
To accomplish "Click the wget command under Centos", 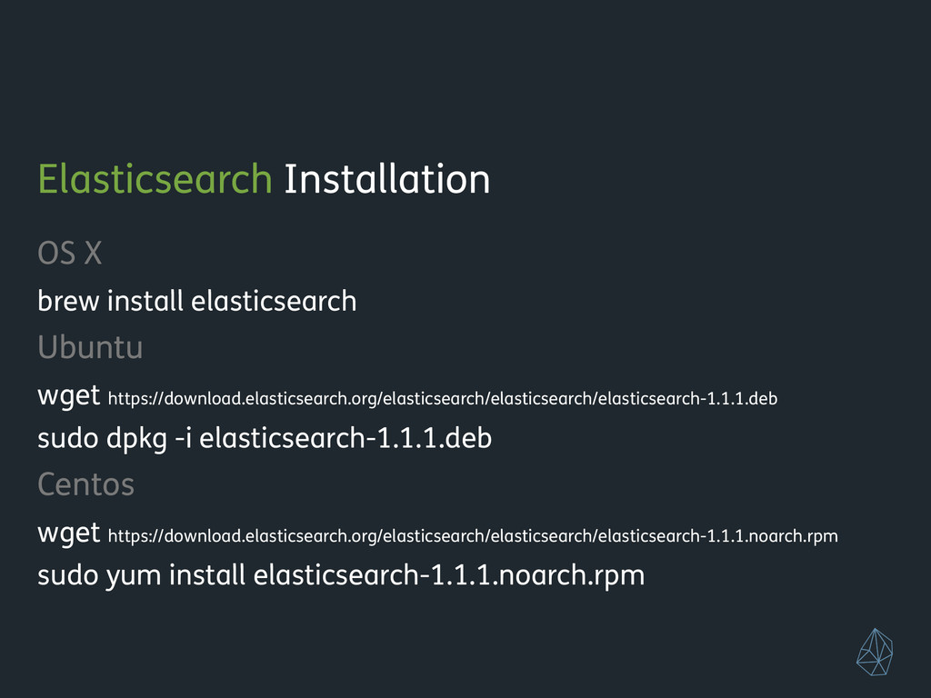I will coord(69,534).
